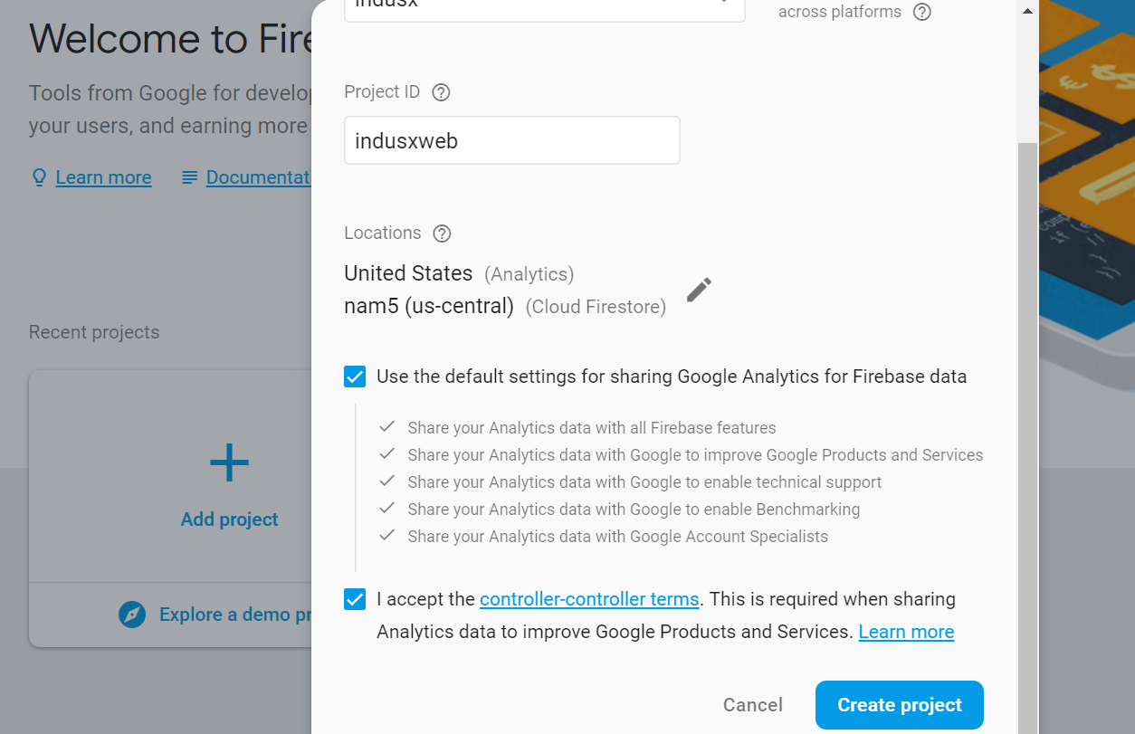This screenshot has width=1135, height=734.
Task: Click the Explore a demo project link
Action: [x=235, y=615]
